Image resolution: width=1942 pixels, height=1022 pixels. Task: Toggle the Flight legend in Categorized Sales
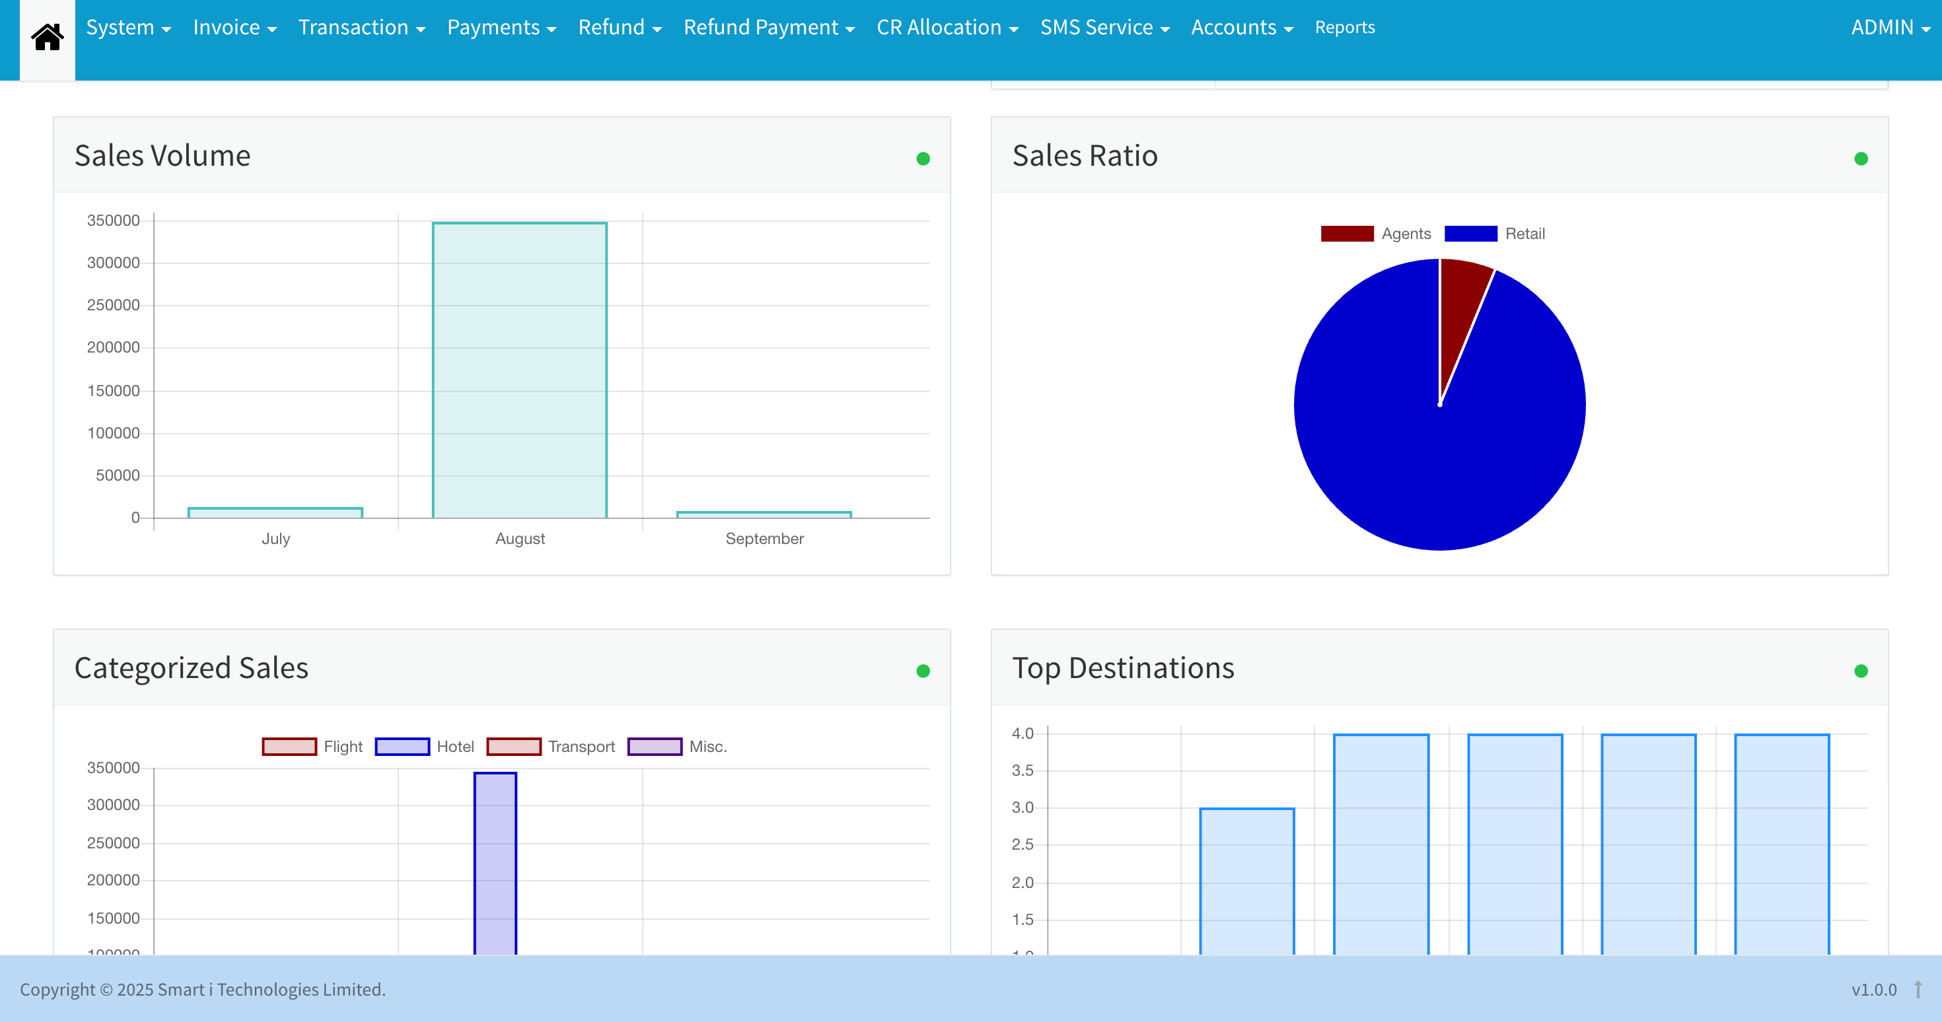[289, 746]
